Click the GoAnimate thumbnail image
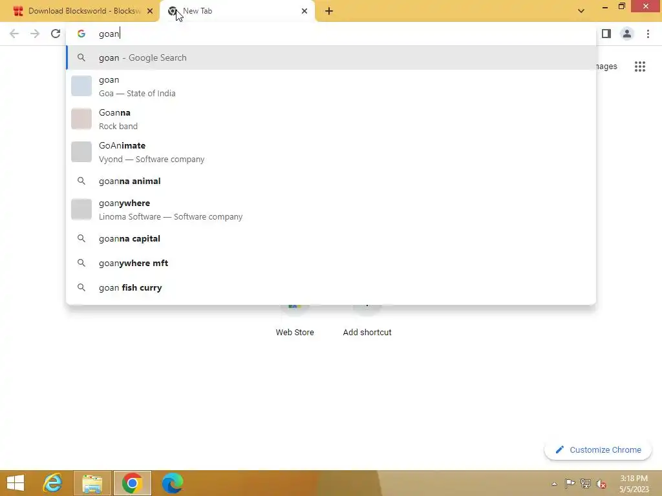This screenshot has height=496, width=662. click(81, 152)
